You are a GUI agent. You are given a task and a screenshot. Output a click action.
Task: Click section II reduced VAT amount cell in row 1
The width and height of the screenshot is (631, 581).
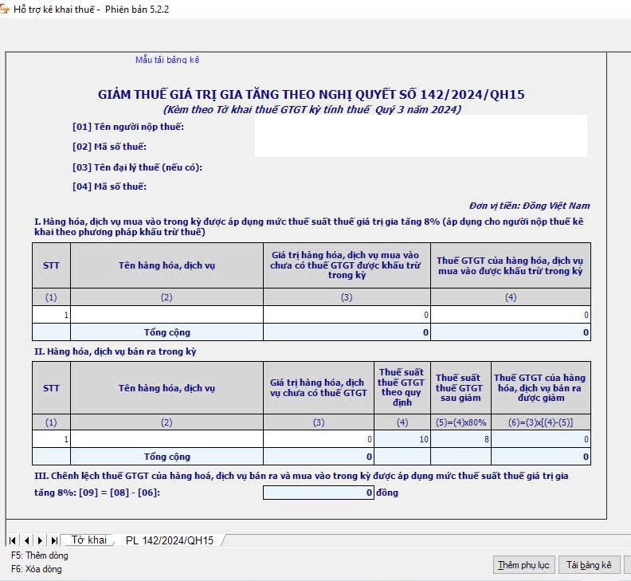point(541,439)
